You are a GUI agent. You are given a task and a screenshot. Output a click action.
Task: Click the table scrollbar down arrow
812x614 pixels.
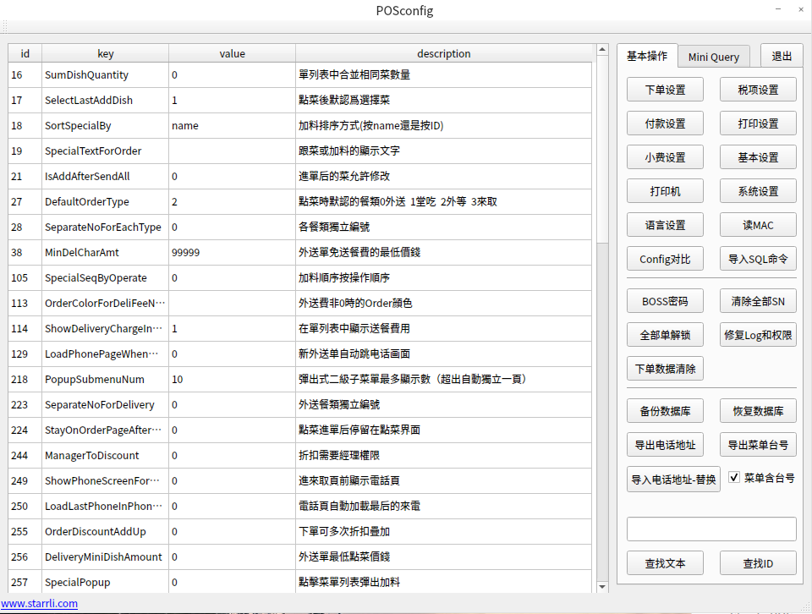(x=602, y=586)
